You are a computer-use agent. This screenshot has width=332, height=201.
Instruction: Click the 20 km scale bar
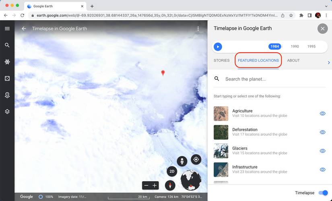[x=129, y=197]
